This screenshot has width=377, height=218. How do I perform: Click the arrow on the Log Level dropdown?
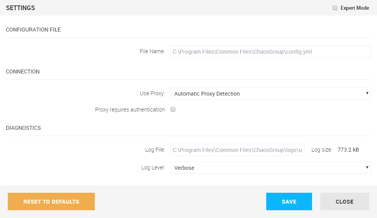tap(367, 167)
